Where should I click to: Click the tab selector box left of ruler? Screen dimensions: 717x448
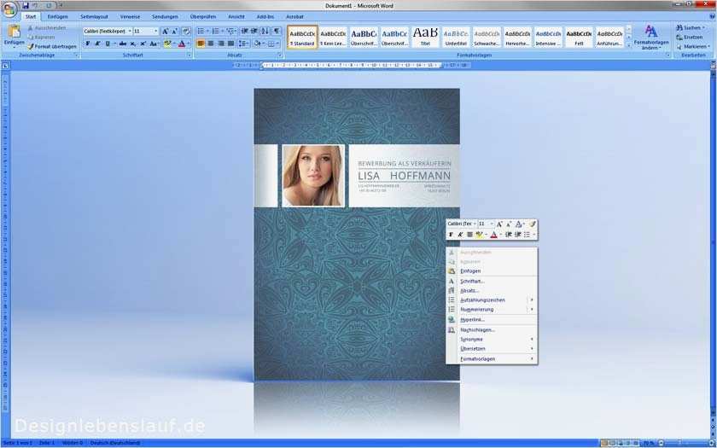[5, 67]
